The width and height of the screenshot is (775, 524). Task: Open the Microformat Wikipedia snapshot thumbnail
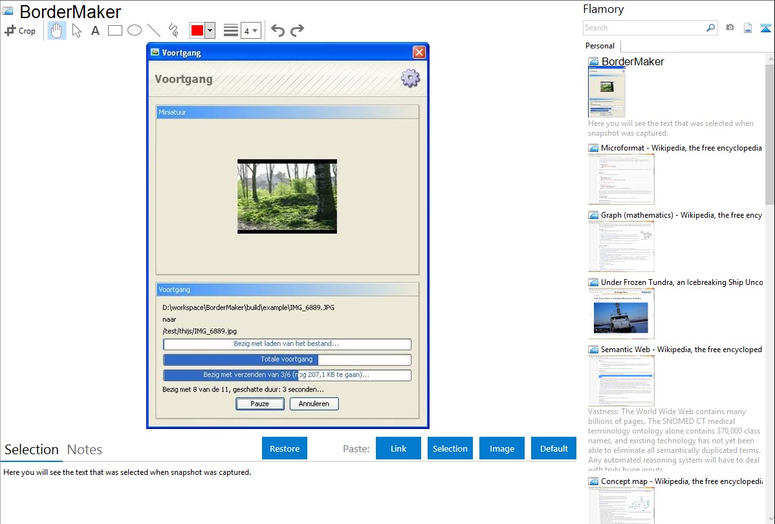pos(621,179)
